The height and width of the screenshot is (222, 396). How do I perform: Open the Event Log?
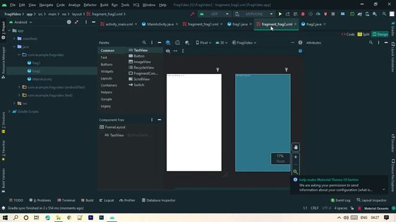coord(340,200)
